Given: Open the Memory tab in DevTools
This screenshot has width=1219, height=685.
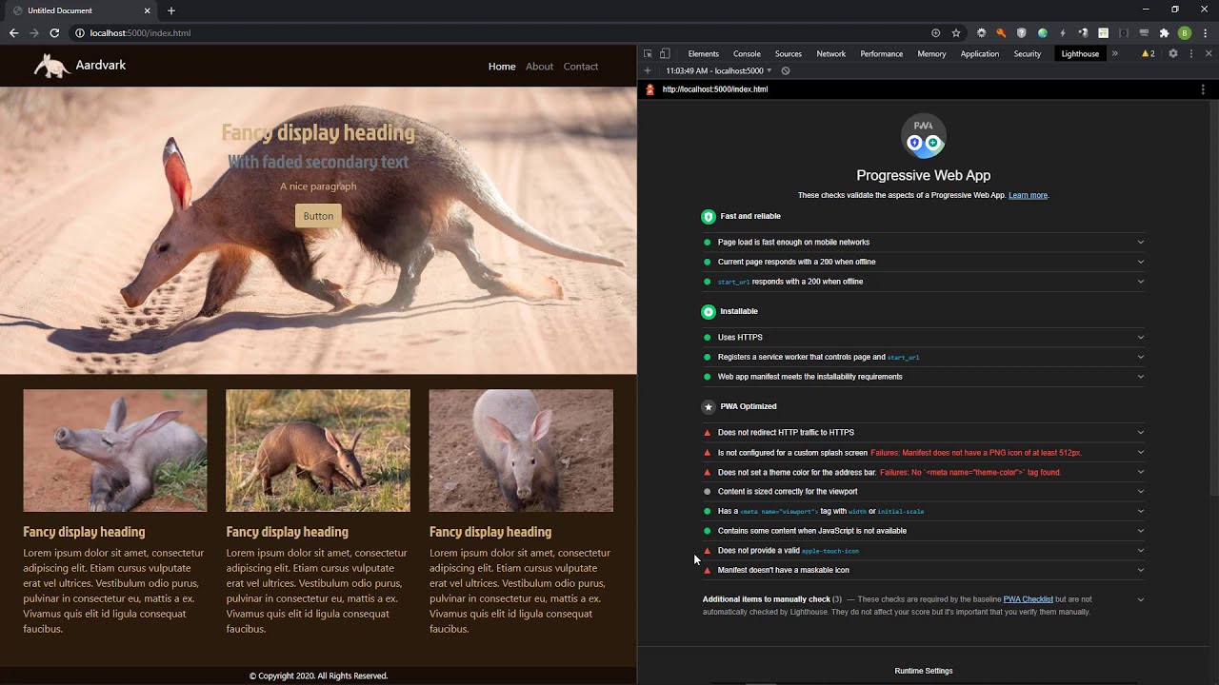Looking at the screenshot, I should 931,53.
